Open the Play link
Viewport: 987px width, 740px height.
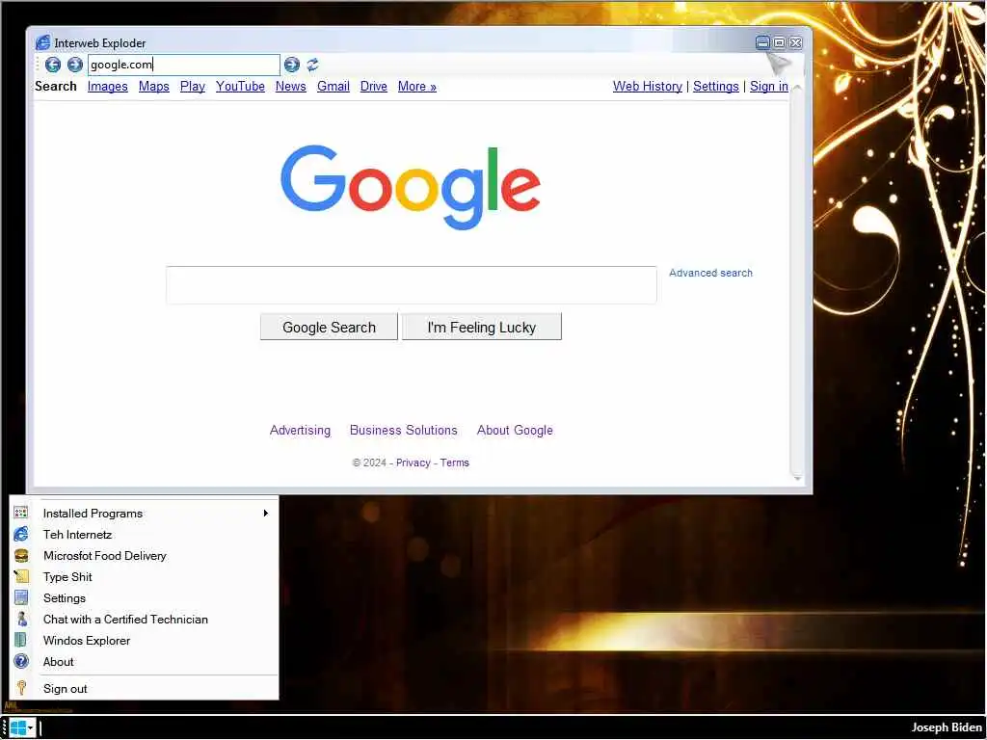[193, 86]
